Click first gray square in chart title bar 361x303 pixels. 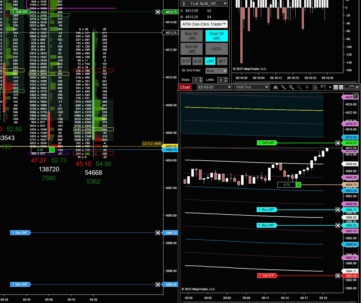click(336, 87)
